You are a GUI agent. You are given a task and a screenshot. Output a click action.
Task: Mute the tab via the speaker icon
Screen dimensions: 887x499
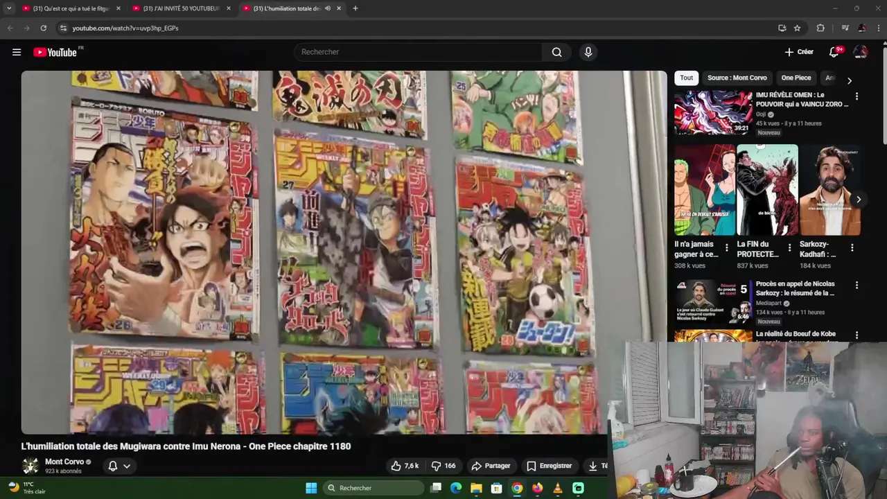[x=328, y=8]
